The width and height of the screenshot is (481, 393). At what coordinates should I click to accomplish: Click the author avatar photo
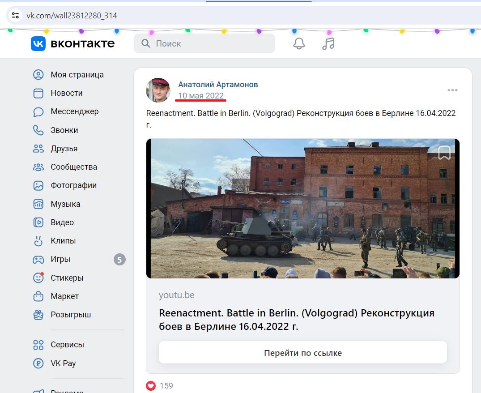tap(158, 90)
